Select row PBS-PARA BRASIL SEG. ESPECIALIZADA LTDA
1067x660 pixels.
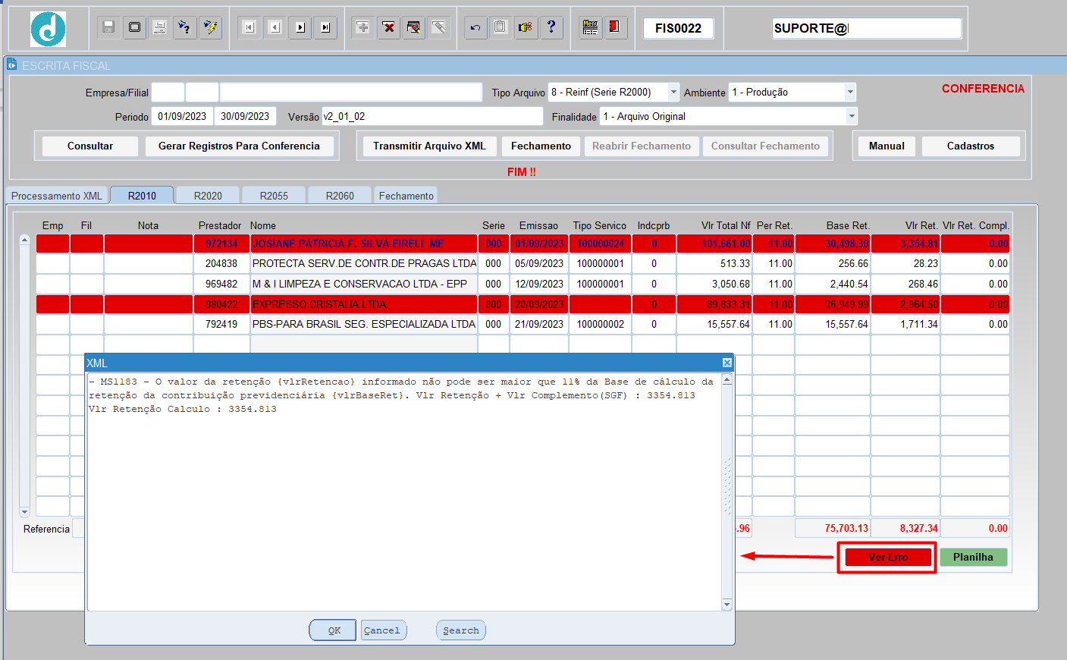[x=523, y=324]
